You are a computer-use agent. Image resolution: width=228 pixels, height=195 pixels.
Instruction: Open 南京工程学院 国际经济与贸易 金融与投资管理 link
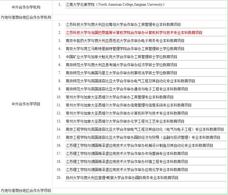[143, 137]
